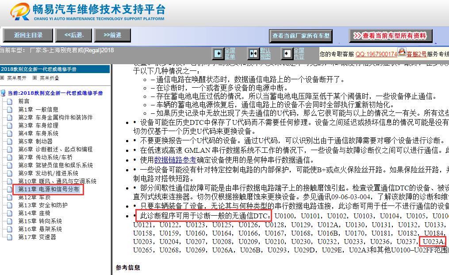Click the document icon beside 第8章
This screenshot has height=275, width=449.
(10, 166)
